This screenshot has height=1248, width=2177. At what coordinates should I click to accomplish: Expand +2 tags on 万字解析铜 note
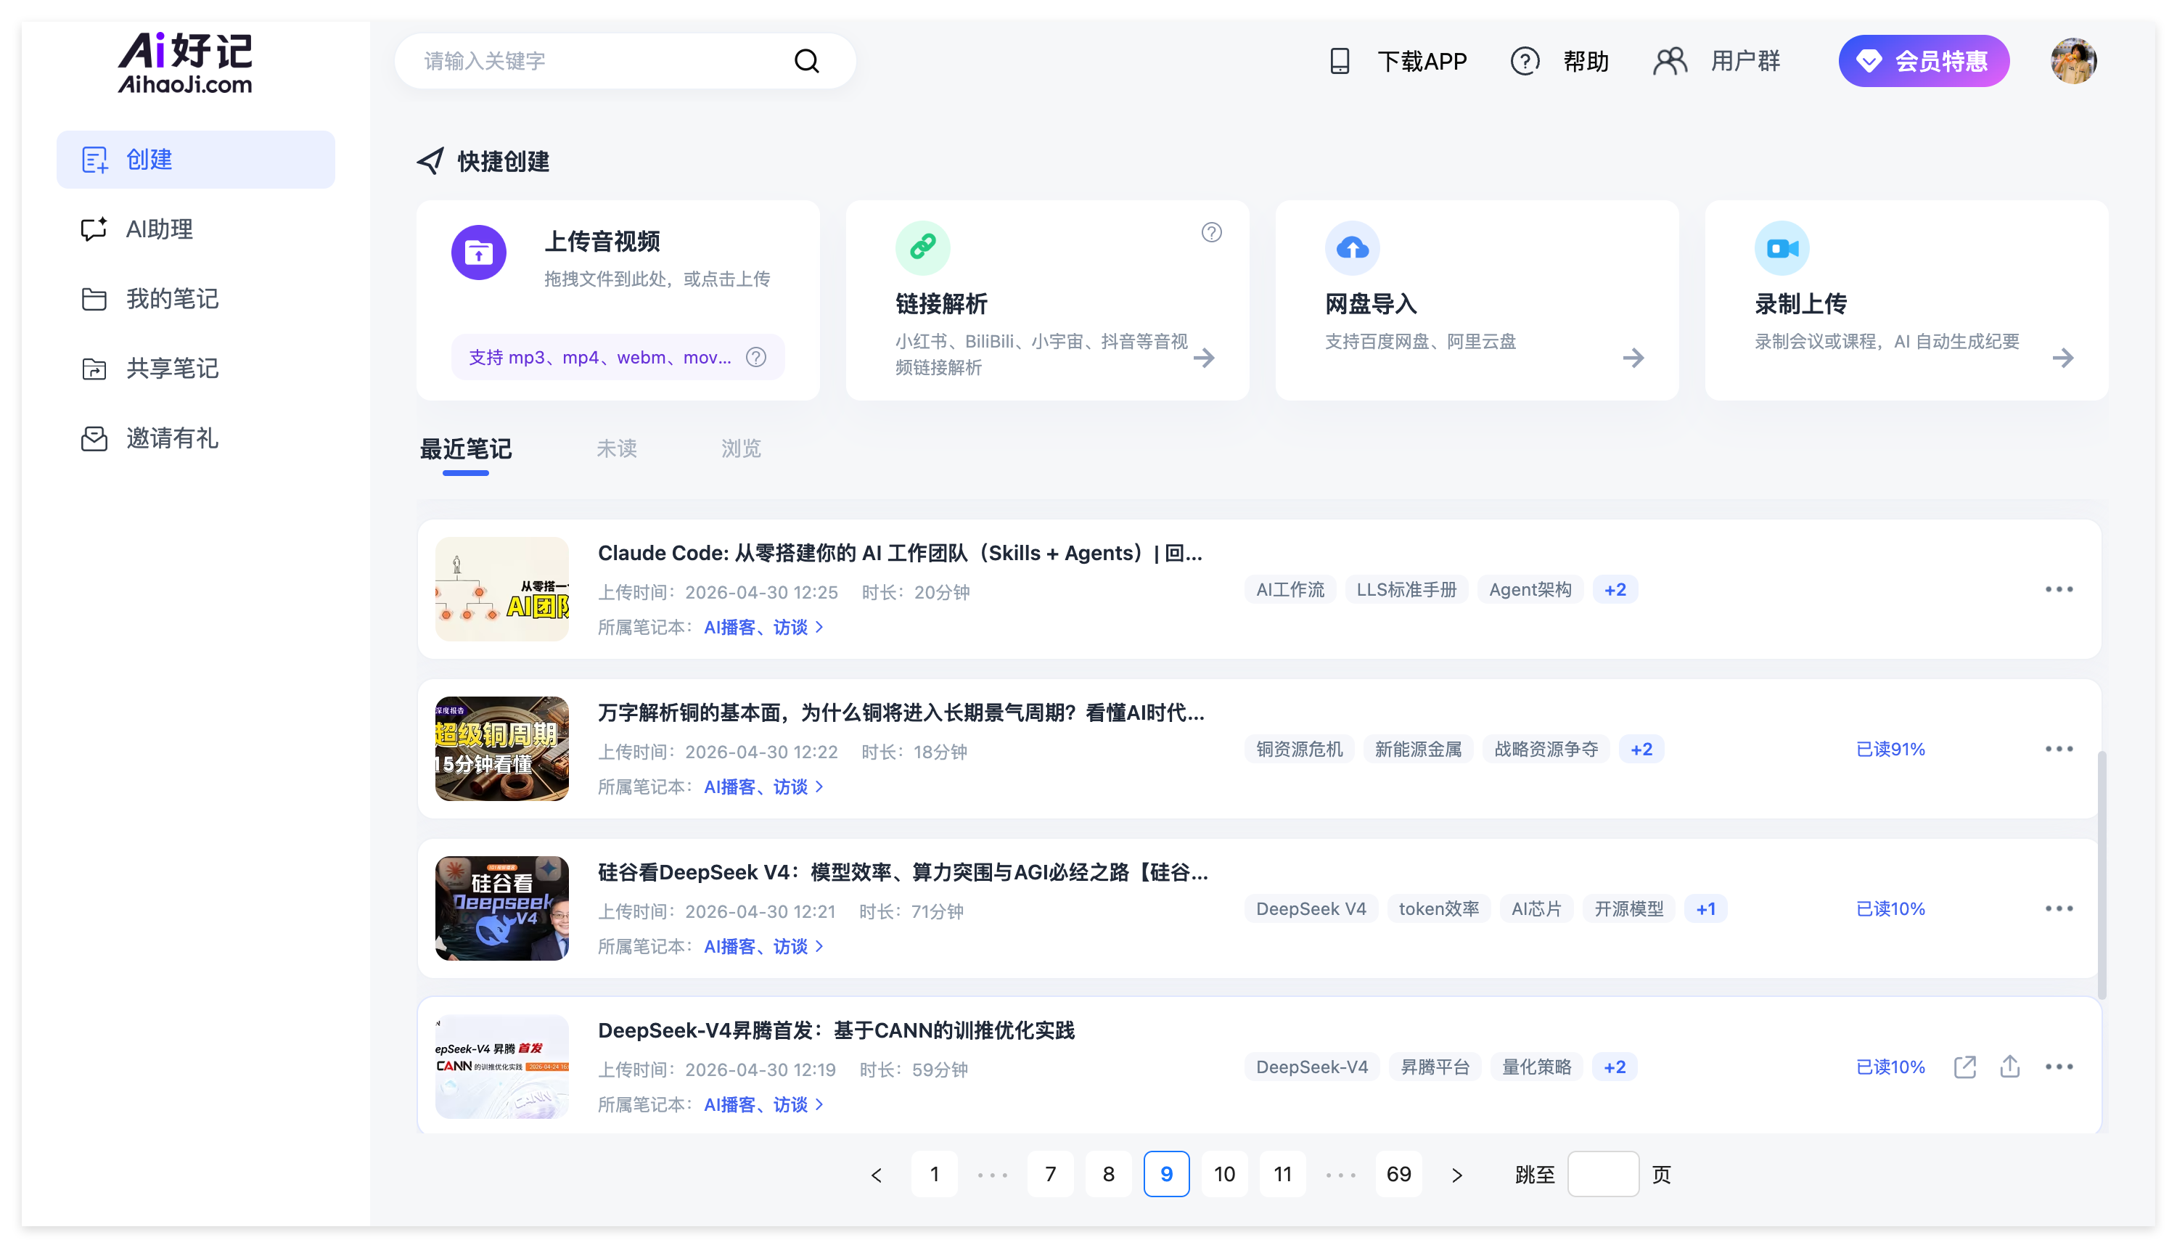1641,749
